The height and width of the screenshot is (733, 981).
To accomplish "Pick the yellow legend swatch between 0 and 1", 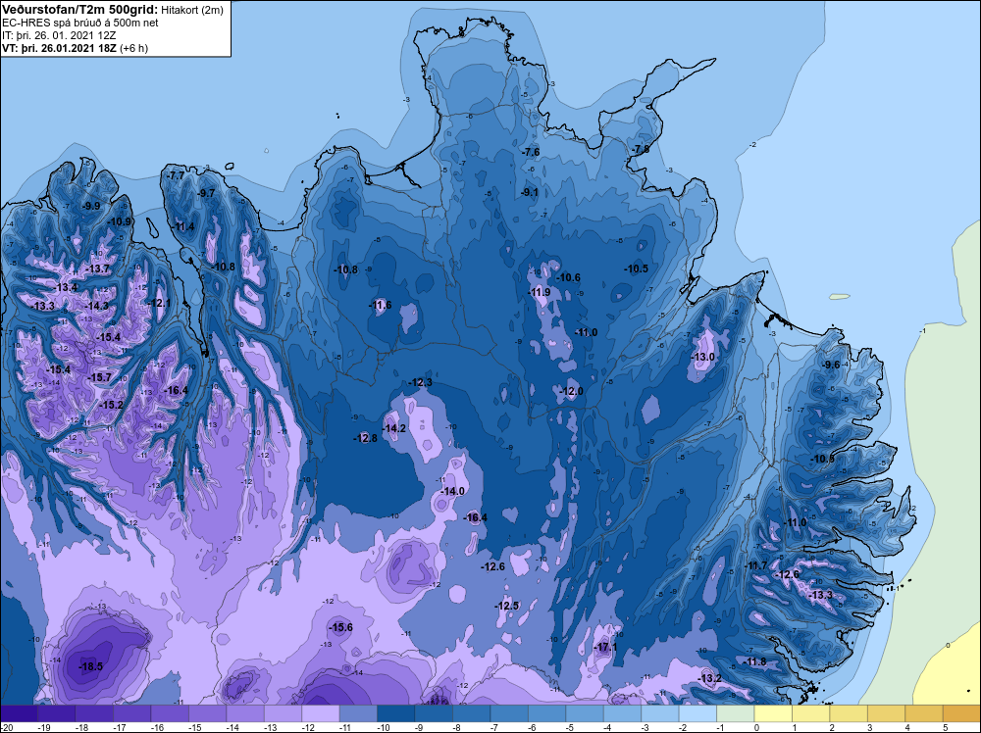I will (x=773, y=713).
